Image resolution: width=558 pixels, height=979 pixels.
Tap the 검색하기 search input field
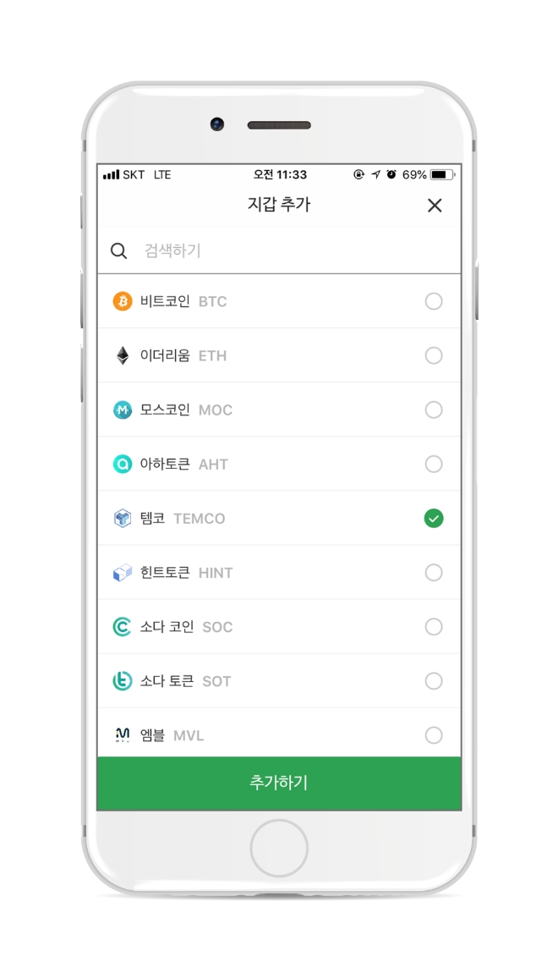[x=254, y=250]
